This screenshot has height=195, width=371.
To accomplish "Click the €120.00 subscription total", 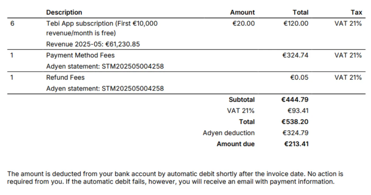I will (x=296, y=23).
